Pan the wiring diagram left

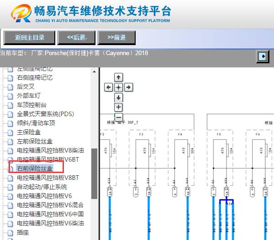coord(108,87)
